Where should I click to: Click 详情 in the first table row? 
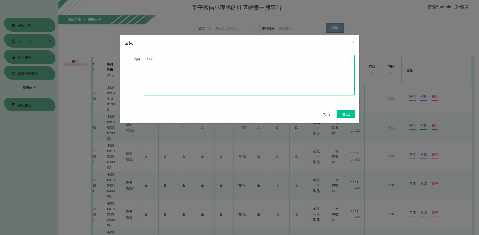pyautogui.click(x=412, y=97)
